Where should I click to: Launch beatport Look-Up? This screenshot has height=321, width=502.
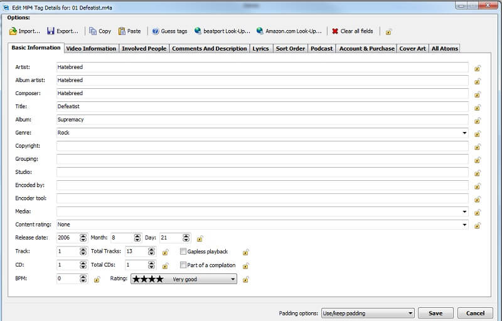tap(198, 31)
